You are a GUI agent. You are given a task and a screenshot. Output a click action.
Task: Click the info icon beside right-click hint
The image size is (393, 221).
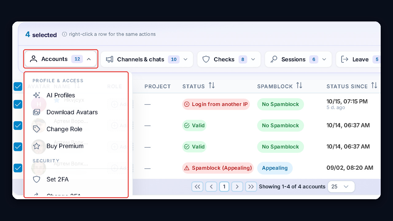coord(64,34)
